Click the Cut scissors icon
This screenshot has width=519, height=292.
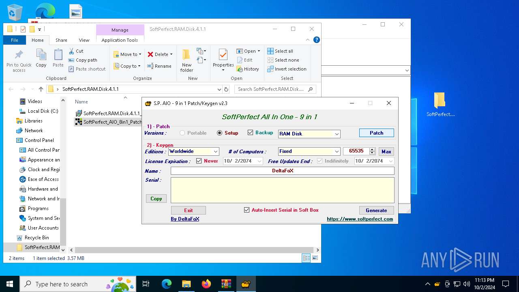(71, 51)
